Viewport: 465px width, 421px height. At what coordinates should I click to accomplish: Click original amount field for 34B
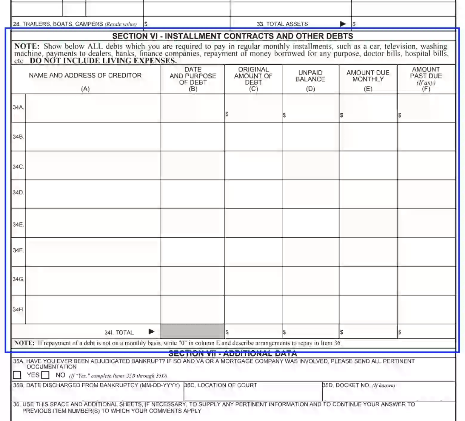tap(253, 137)
